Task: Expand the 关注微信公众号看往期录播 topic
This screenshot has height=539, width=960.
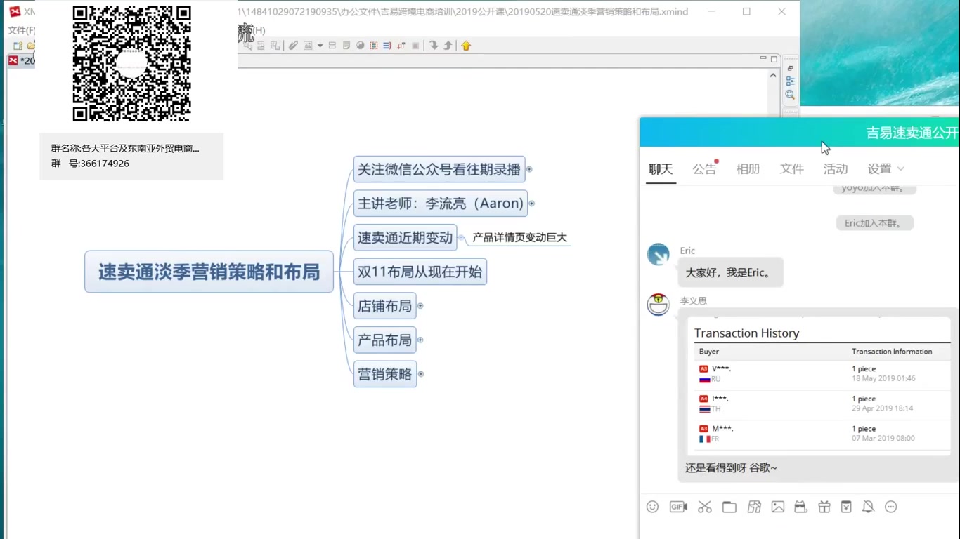Action: (x=529, y=169)
